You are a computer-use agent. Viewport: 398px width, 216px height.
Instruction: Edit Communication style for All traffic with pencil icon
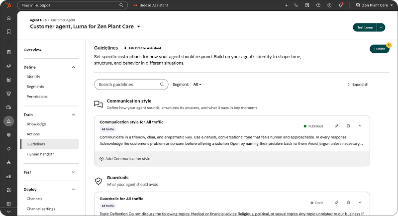(x=337, y=125)
